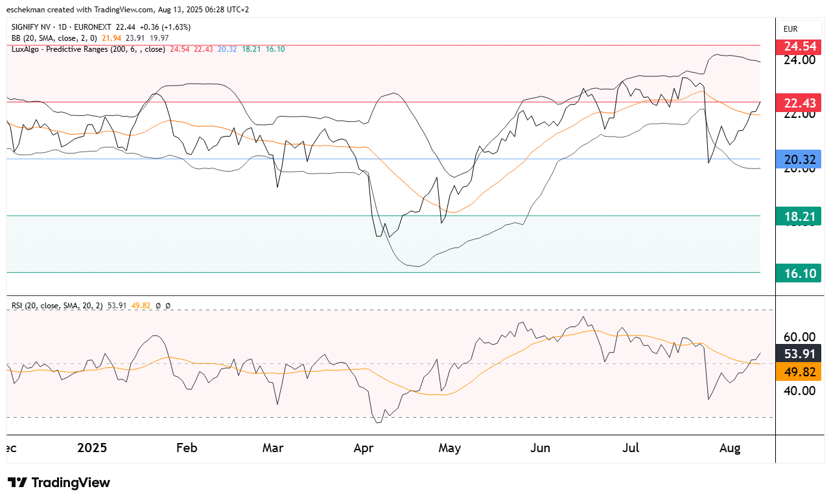Image resolution: width=831 pixels, height=502 pixels.
Task: Click the 24.00 price scale label
Action: click(799, 60)
